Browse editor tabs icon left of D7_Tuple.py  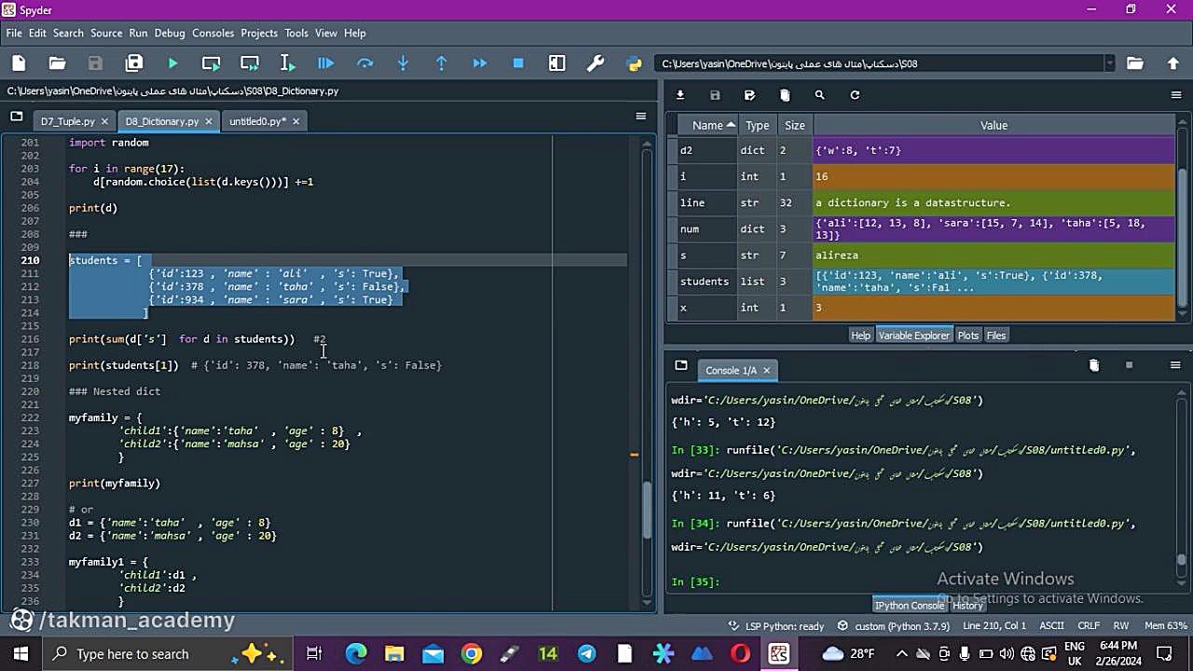click(x=16, y=116)
